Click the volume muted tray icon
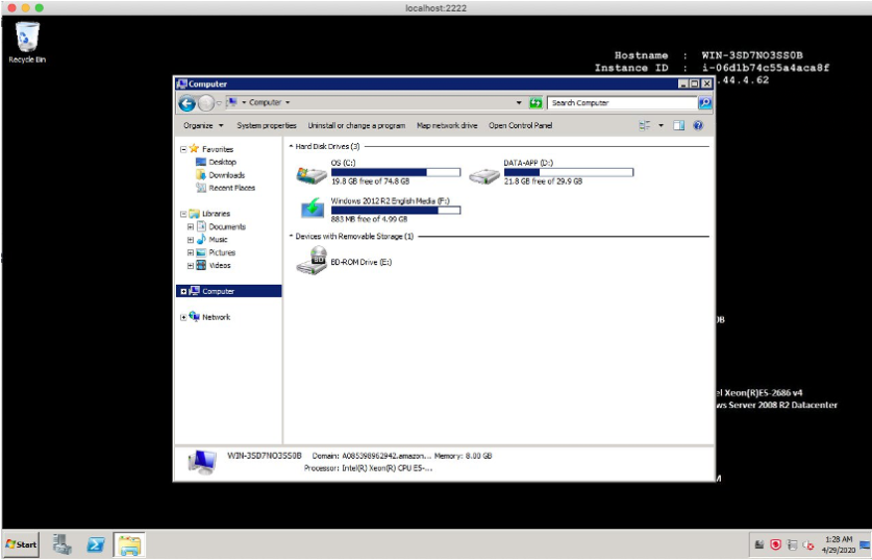The width and height of the screenshot is (872, 560). pos(808,545)
